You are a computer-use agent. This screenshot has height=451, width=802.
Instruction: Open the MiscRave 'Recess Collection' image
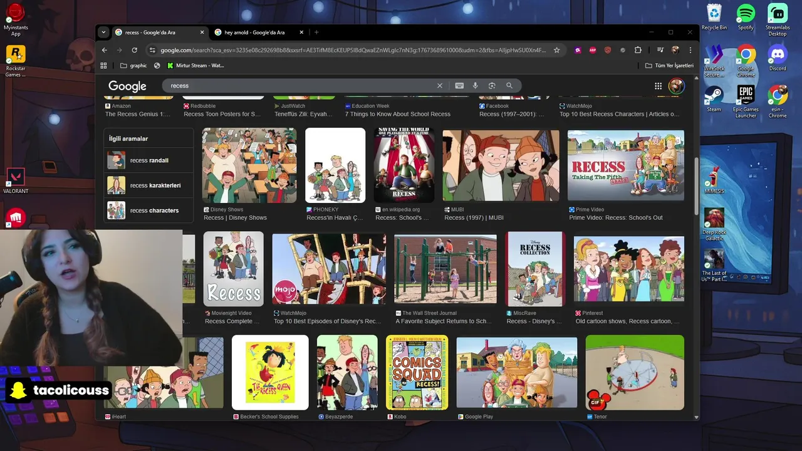pyautogui.click(x=536, y=269)
